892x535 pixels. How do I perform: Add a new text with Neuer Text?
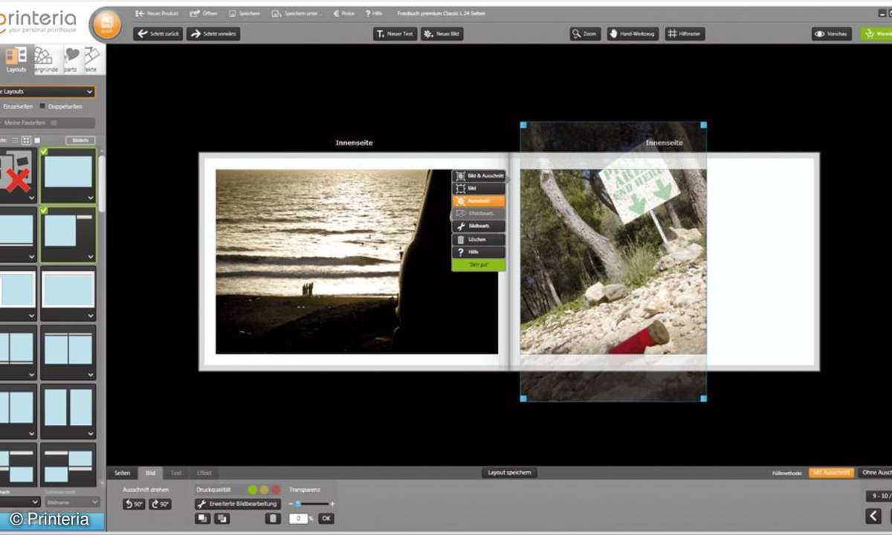[x=395, y=33]
